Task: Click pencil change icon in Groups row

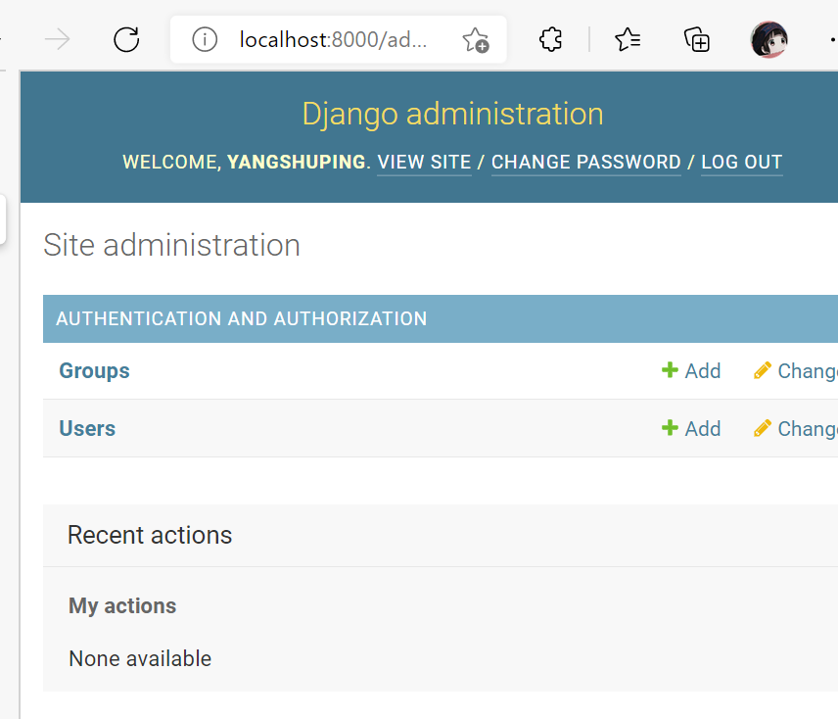Action: [763, 370]
